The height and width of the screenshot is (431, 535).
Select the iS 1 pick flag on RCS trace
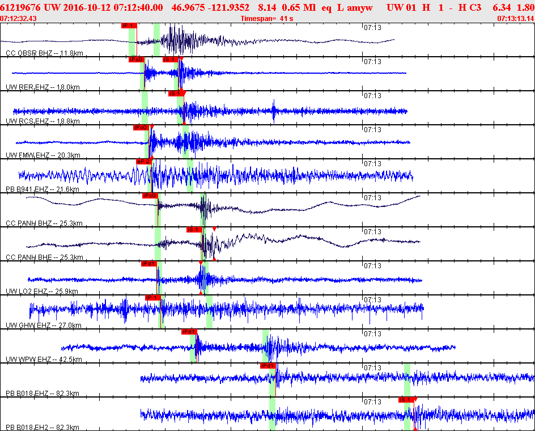176,94
